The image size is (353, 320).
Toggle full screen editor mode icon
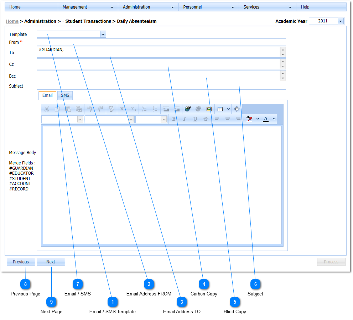(237, 109)
